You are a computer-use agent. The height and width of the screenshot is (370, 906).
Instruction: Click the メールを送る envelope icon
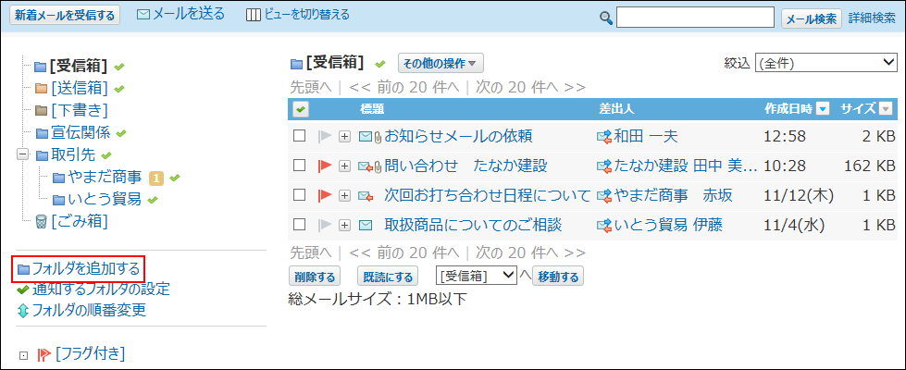click(x=143, y=15)
